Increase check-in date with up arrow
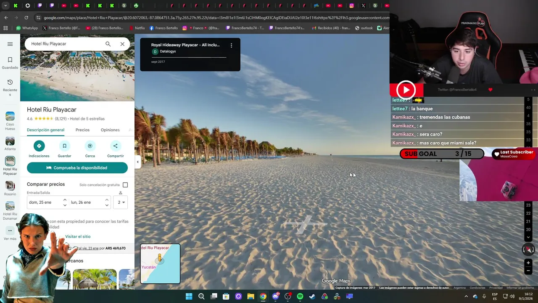The height and width of the screenshot is (303, 538). [65, 199]
